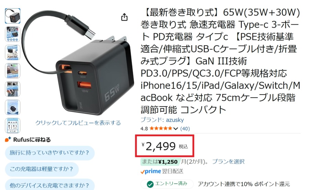The height and width of the screenshot is (190, 309).
Task: Click the share icon above product image
Action: (124, 17)
